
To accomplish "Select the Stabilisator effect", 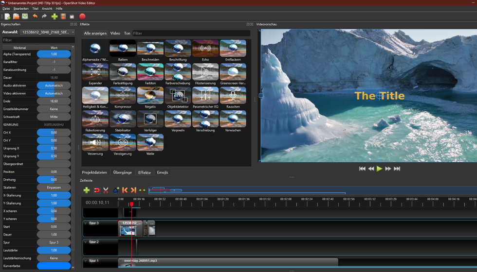I will pyautogui.click(x=123, y=119).
